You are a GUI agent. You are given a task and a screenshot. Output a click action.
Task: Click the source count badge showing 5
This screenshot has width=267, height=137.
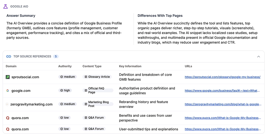pyautogui.click(x=56, y=56)
